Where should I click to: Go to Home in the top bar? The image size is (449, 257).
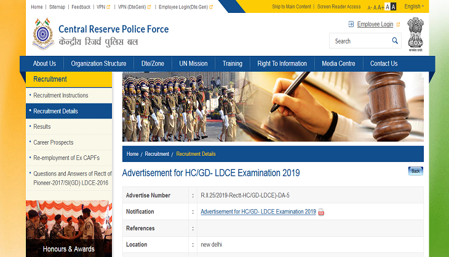(37, 7)
